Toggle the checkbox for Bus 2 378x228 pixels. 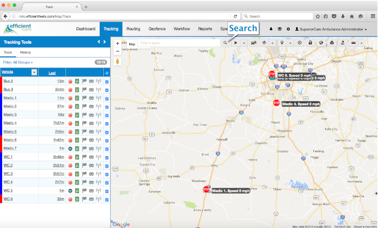107,82
